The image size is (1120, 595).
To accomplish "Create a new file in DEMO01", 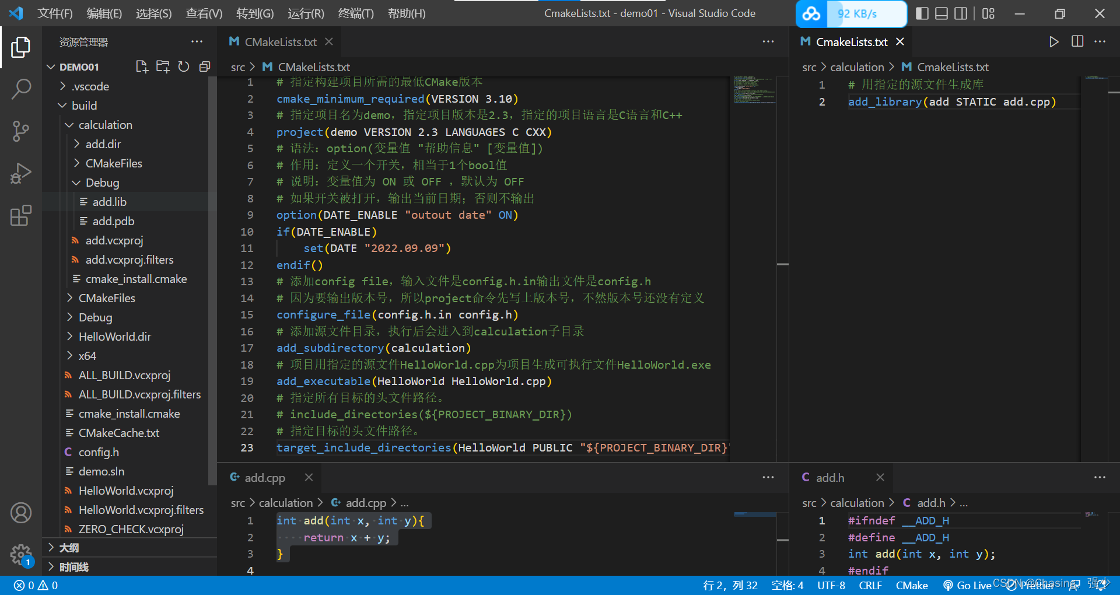I will click(x=142, y=66).
